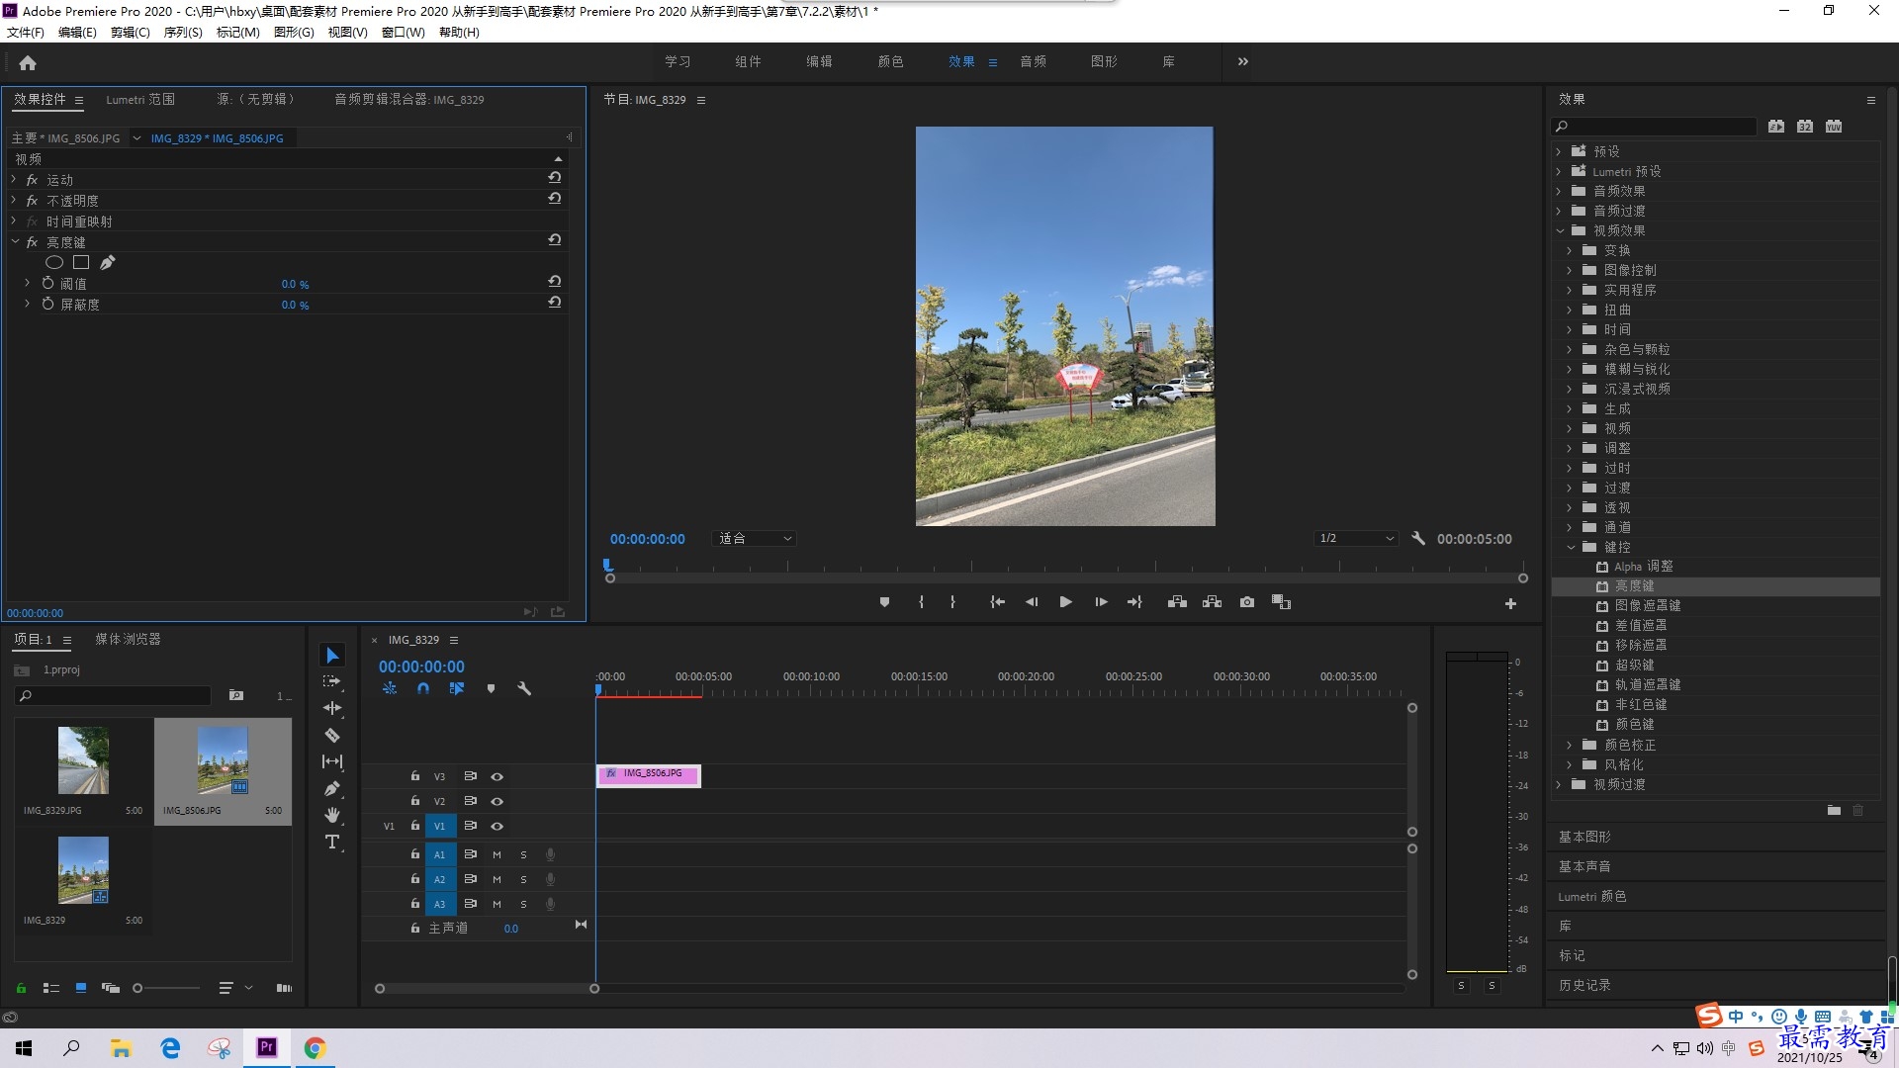Toggle lock on V3 track
Image resolution: width=1899 pixels, height=1068 pixels.
tap(415, 776)
